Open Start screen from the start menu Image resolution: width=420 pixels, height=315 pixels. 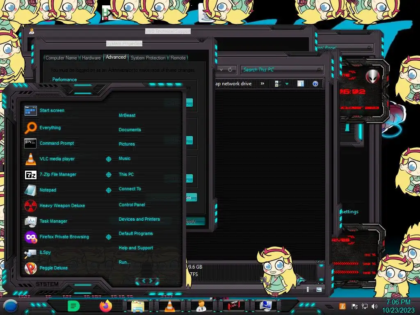52,110
